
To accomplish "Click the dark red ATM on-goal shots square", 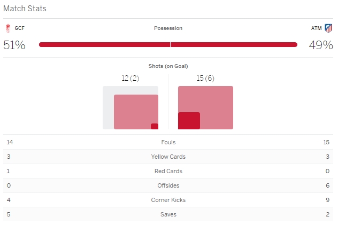I will coord(189,121).
